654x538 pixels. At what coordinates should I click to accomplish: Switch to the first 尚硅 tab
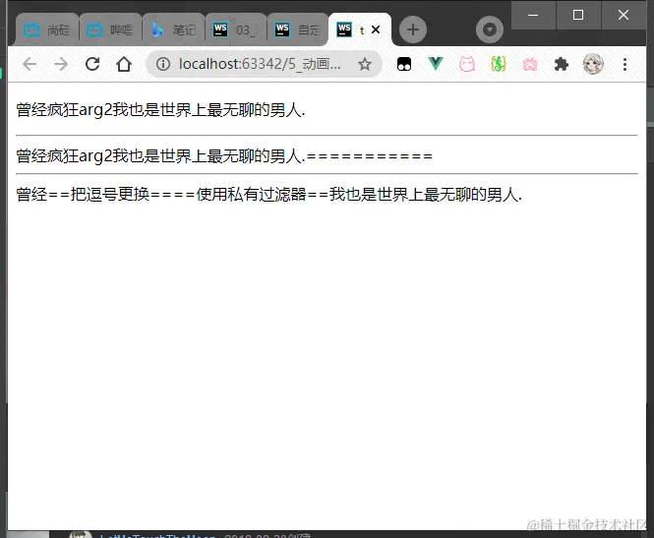tap(47, 30)
